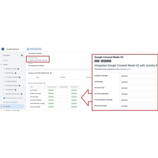158x158 pixels.
Task: Click external link icon after joomla5.wedevlops.com
Action: pyautogui.click(x=46, y=60)
